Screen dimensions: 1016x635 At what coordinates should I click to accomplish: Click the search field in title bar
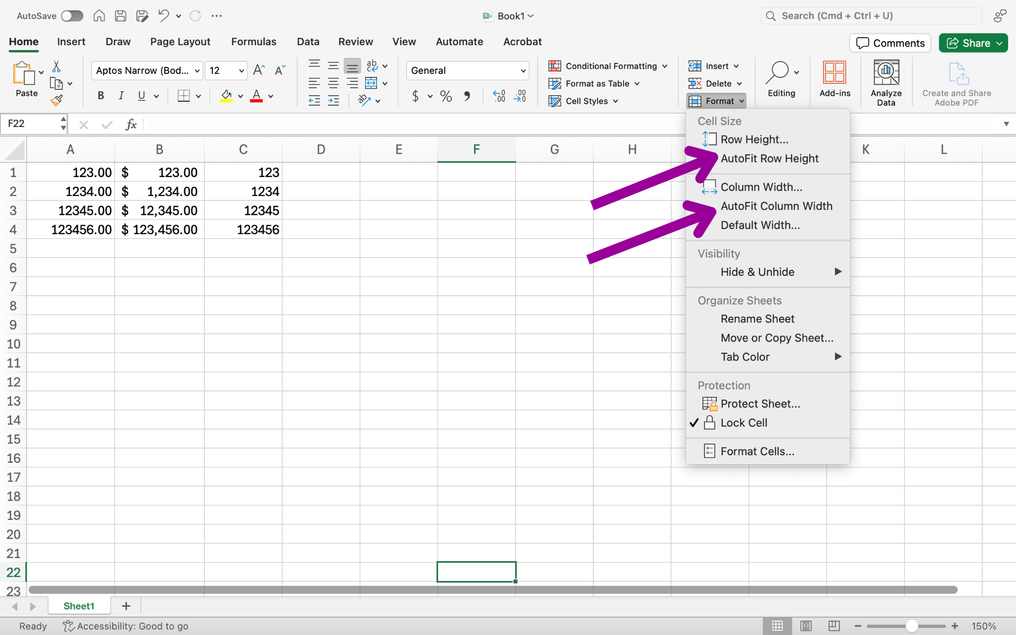(x=871, y=16)
